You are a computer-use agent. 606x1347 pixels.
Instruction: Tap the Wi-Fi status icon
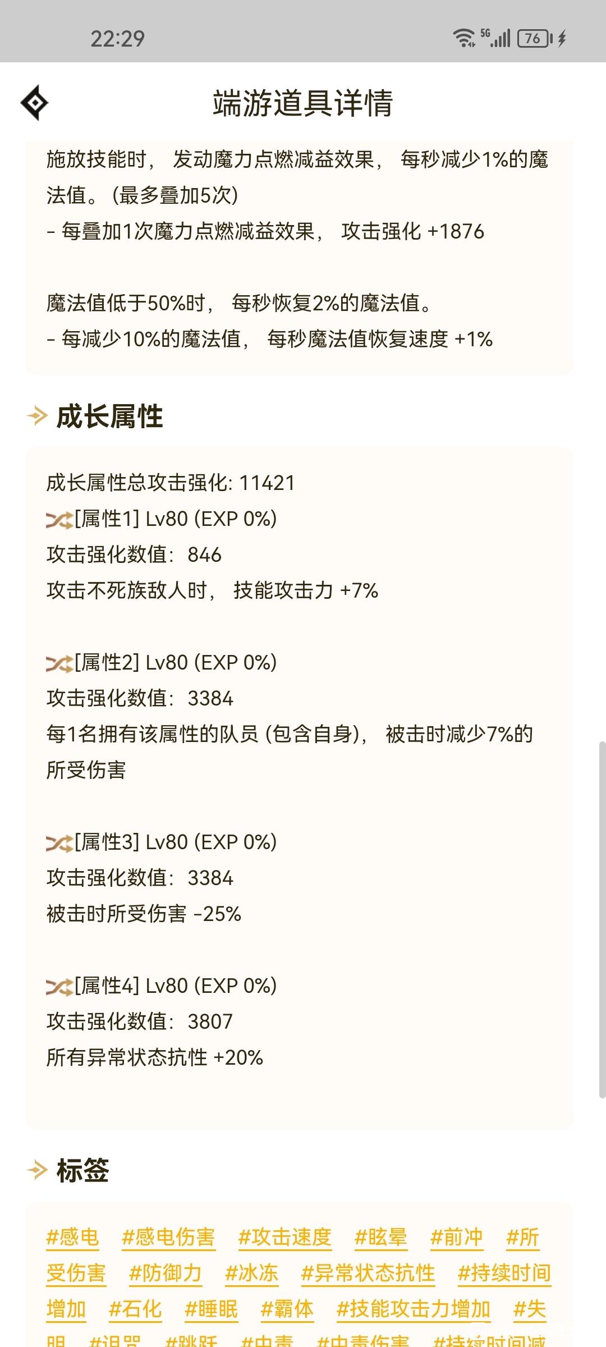(x=463, y=38)
